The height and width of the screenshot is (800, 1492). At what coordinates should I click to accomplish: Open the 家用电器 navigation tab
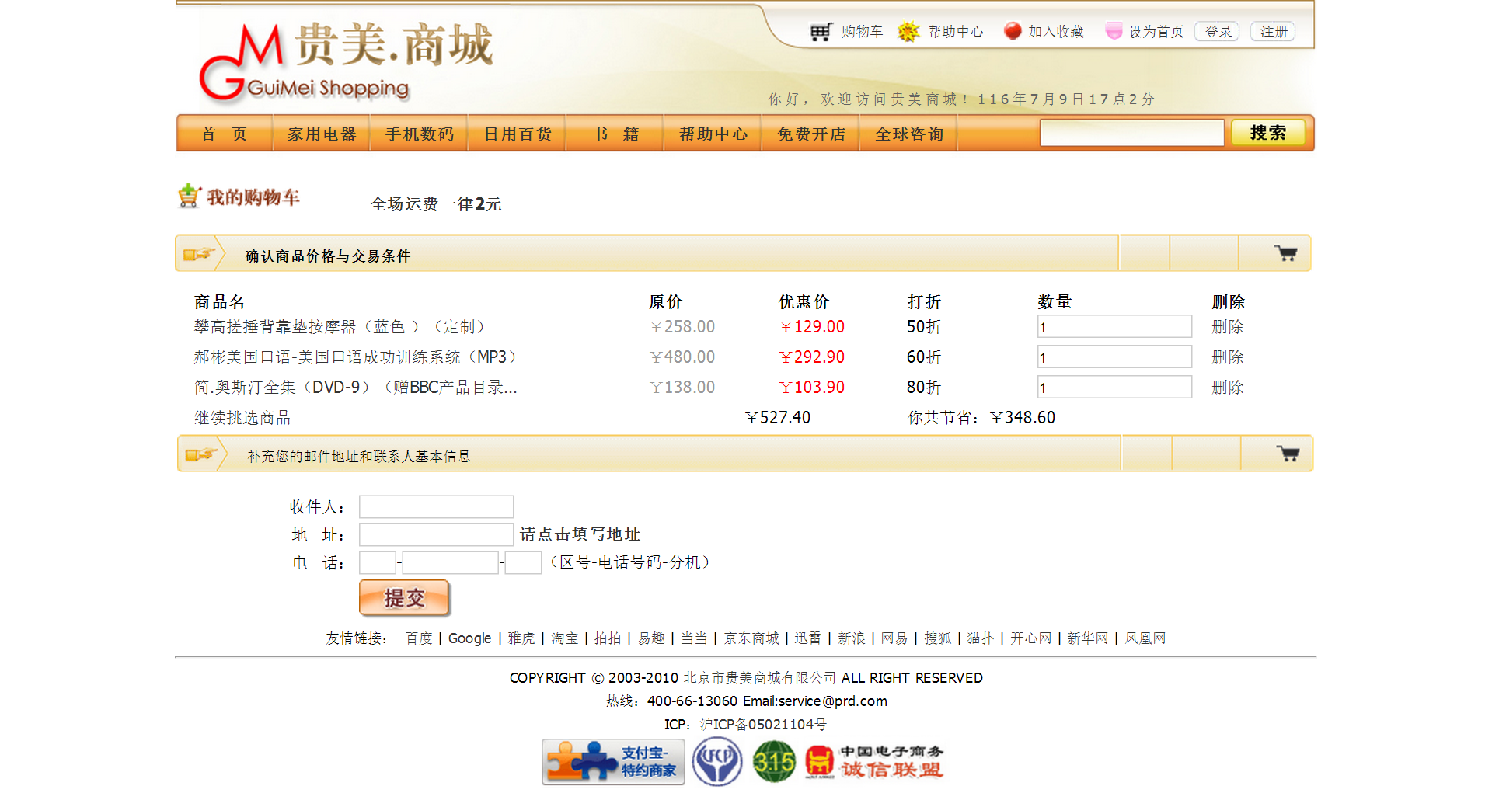pos(322,134)
